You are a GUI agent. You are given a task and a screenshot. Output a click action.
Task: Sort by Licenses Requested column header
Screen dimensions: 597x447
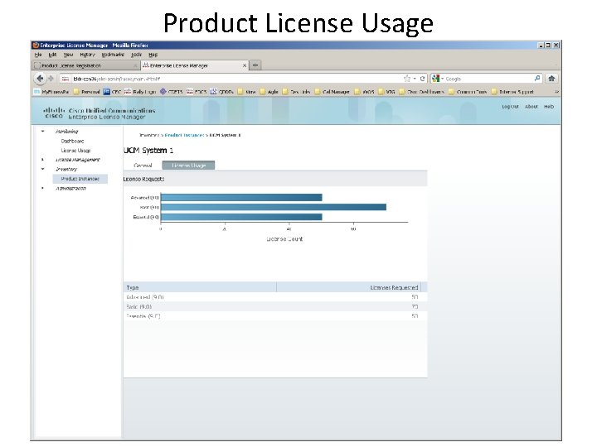click(349, 287)
